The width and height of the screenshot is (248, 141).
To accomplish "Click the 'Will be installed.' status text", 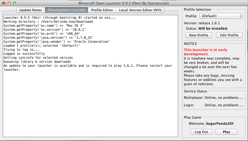I will [213, 29].
